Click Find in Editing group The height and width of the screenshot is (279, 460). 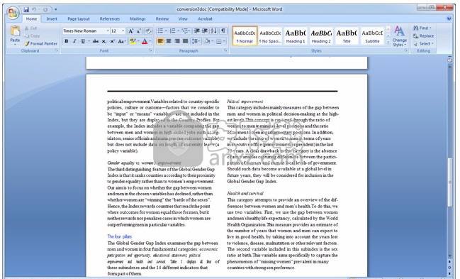[422, 28]
